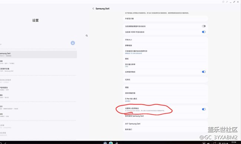Toggle the 应用程序角标 switch
The height and width of the screenshot is (144, 241).
(x=204, y=72)
